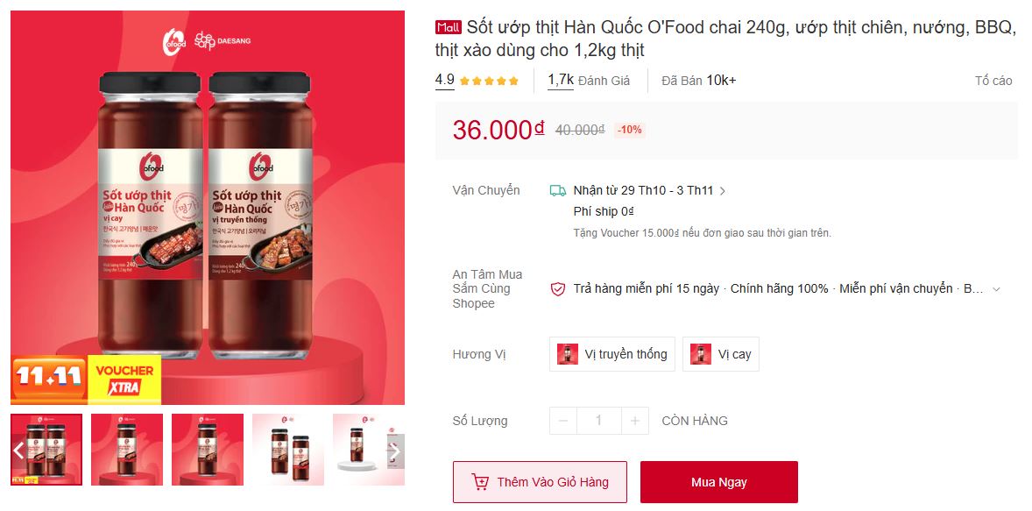
Task: Show previous product thumbnails with left arrow
Action: 19,451
